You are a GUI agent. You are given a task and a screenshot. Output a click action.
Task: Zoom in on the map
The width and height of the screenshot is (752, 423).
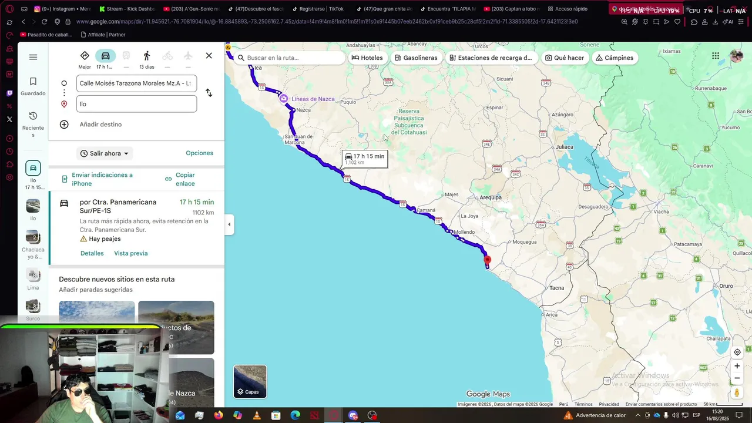737,365
